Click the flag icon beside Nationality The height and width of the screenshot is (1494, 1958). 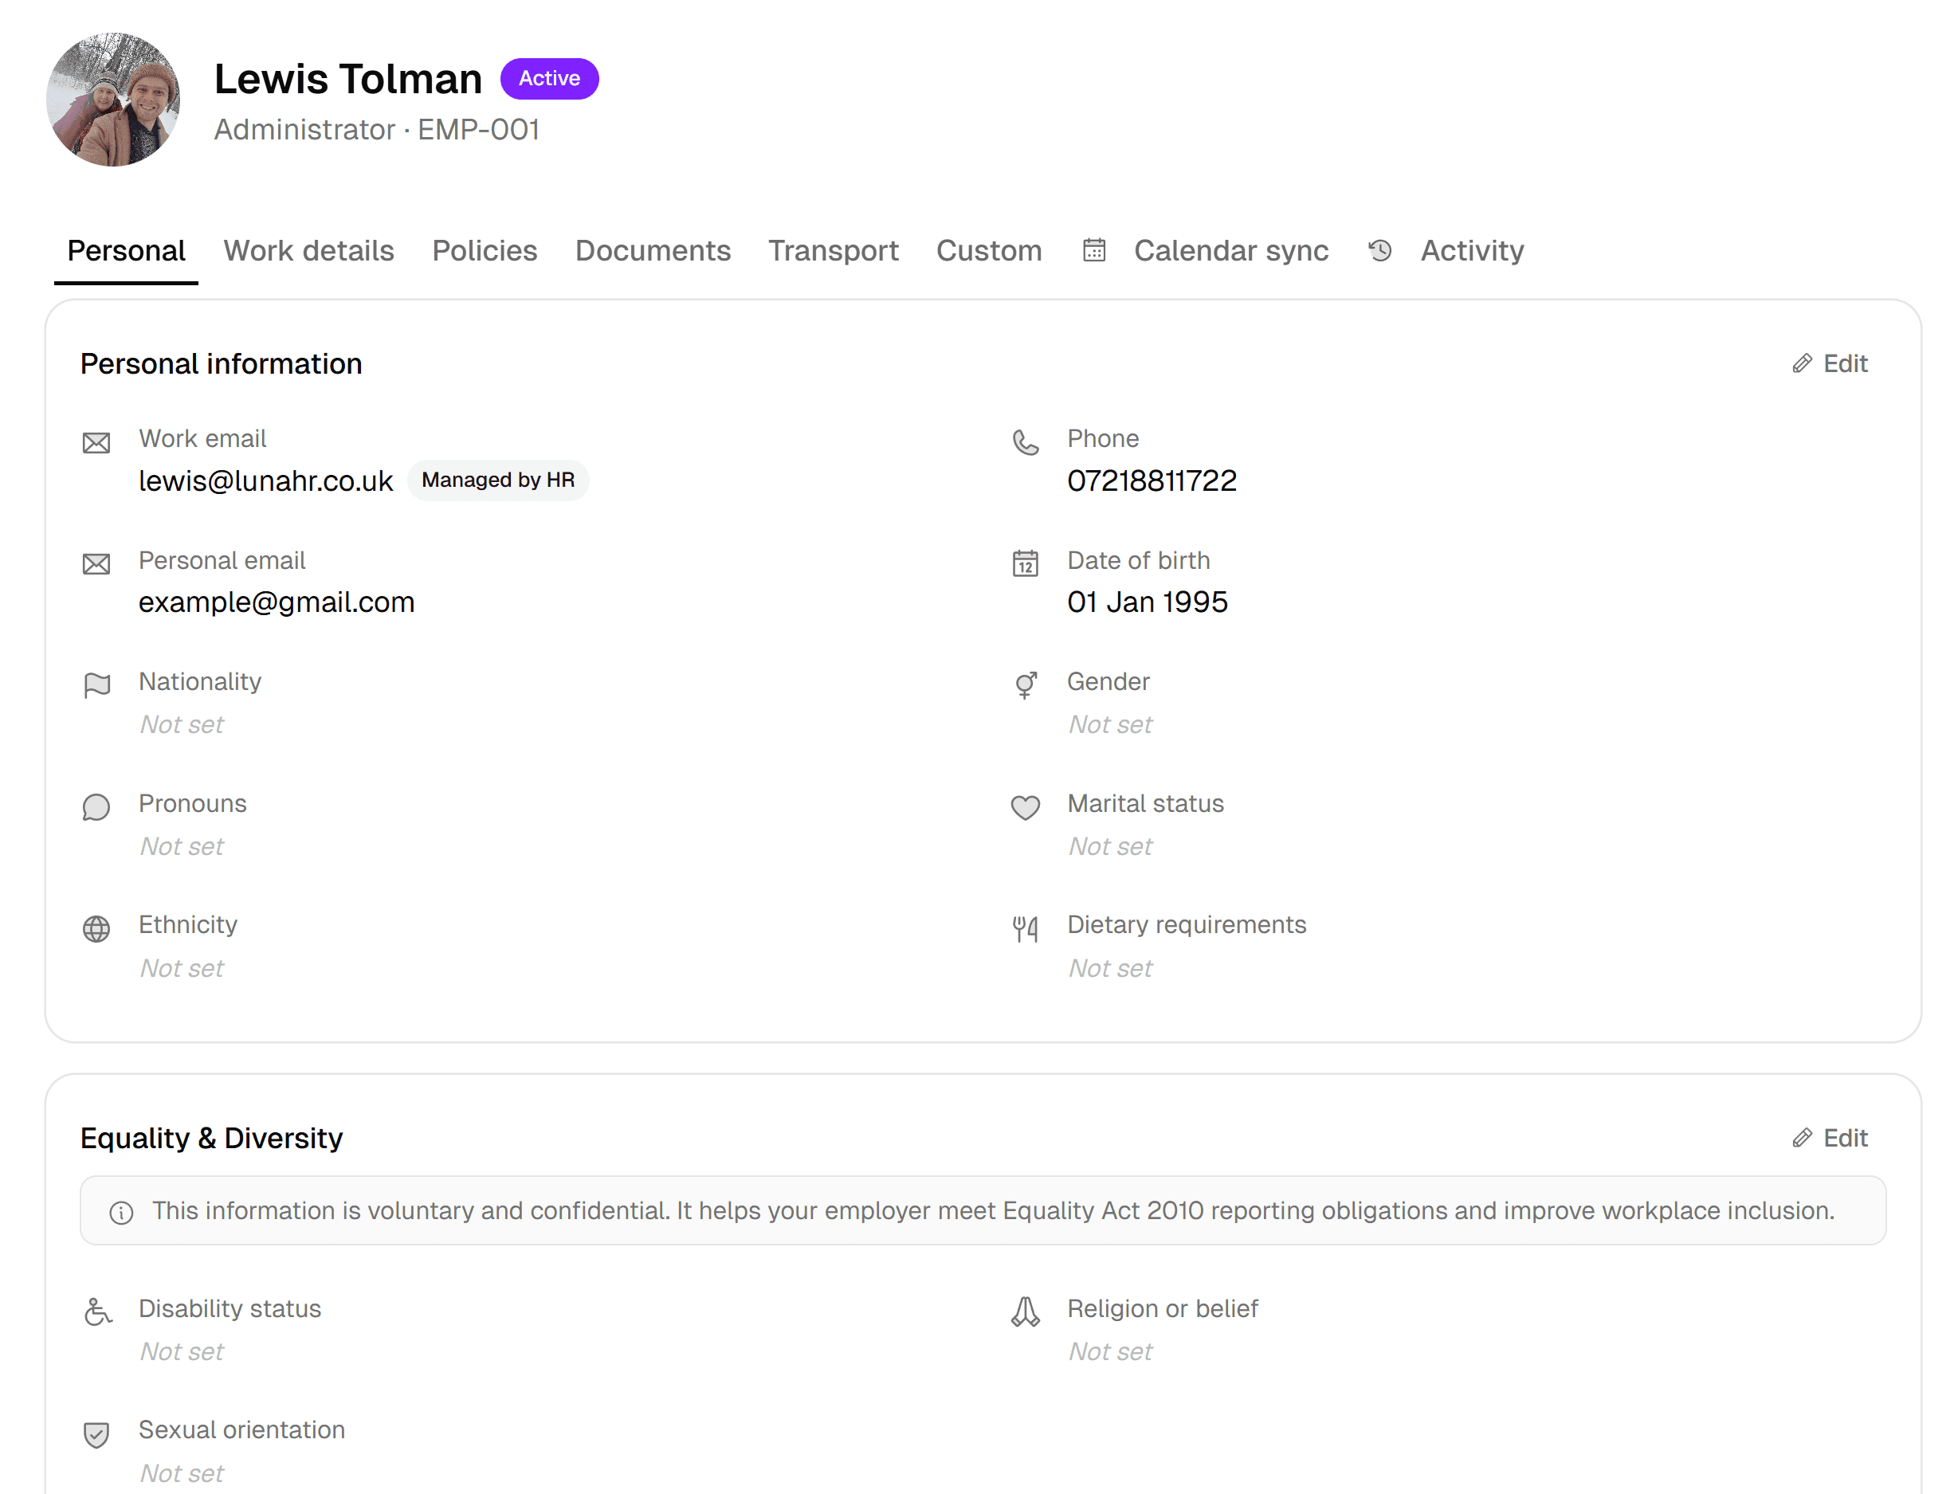[95, 684]
